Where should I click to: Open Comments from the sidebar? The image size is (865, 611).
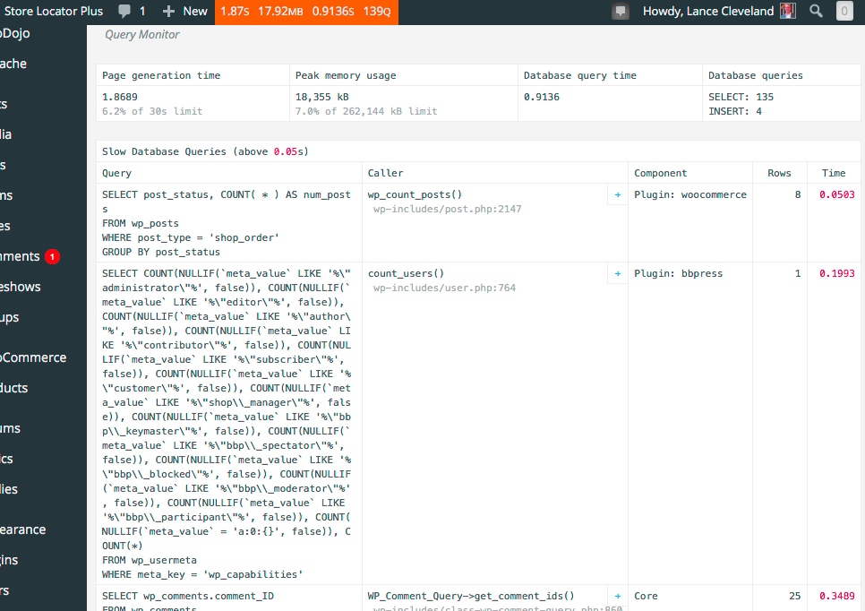21,254
